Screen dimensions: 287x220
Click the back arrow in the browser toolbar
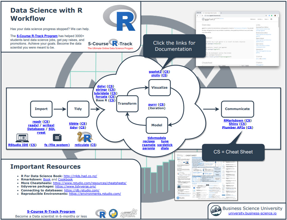[x=197, y=15]
